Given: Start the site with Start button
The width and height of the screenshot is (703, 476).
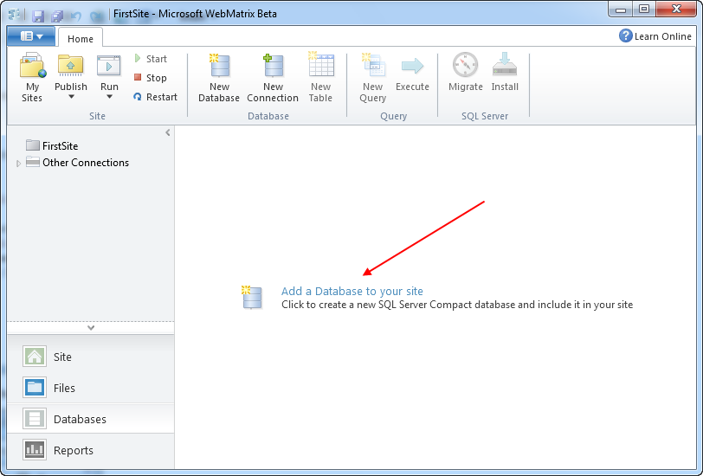Looking at the screenshot, I should (151, 59).
